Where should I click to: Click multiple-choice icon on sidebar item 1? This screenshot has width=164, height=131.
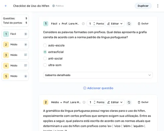point(26,34)
